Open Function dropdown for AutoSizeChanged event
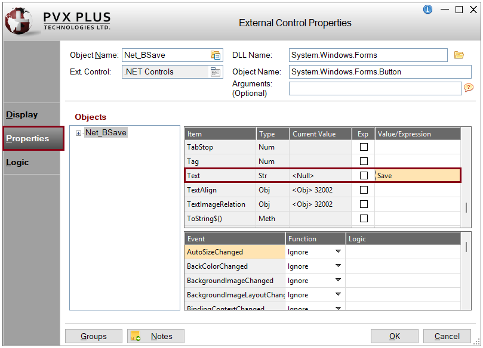The width and height of the screenshot is (483, 348). [x=338, y=252]
